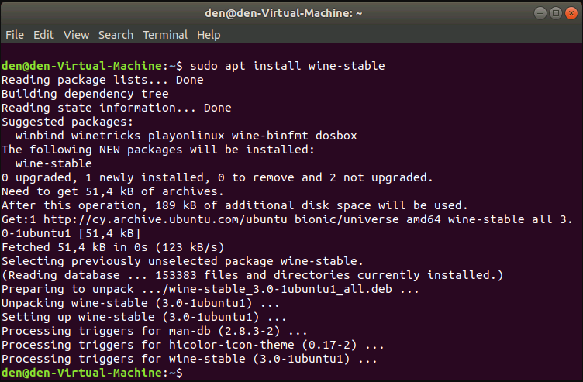Open the Terminal menu
This screenshot has height=382, width=583.
(165, 35)
